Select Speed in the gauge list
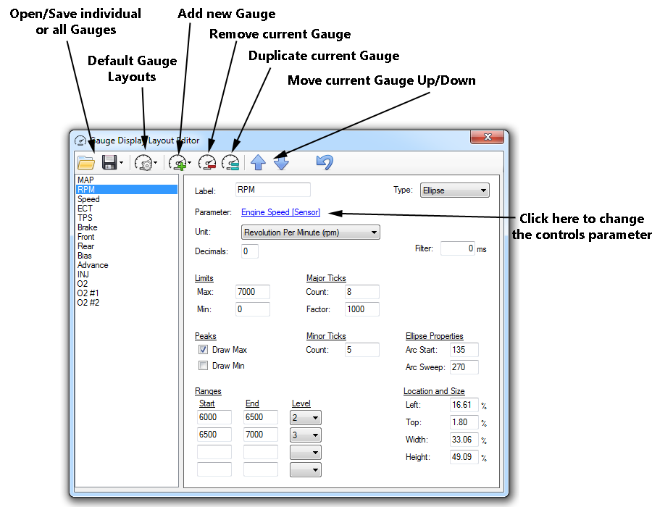The image size is (652, 507). coord(89,199)
